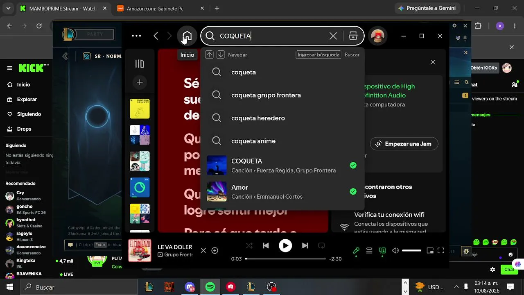The width and height of the screenshot is (524, 295).
Task: Close the Spotify devices panel
Action: tap(433, 62)
